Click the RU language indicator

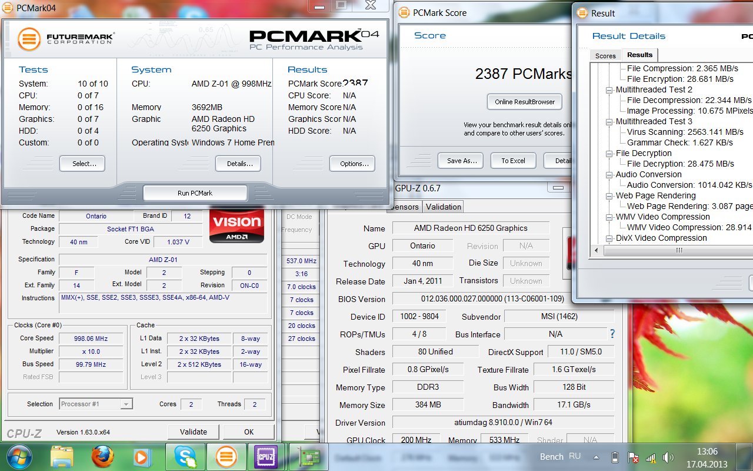(575, 456)
